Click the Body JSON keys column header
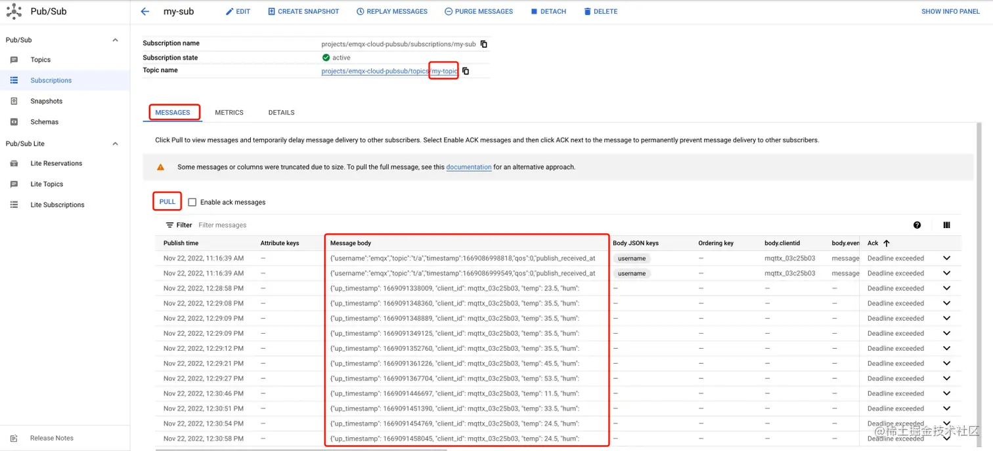This screenshot has width=993, height=451. 636,243
